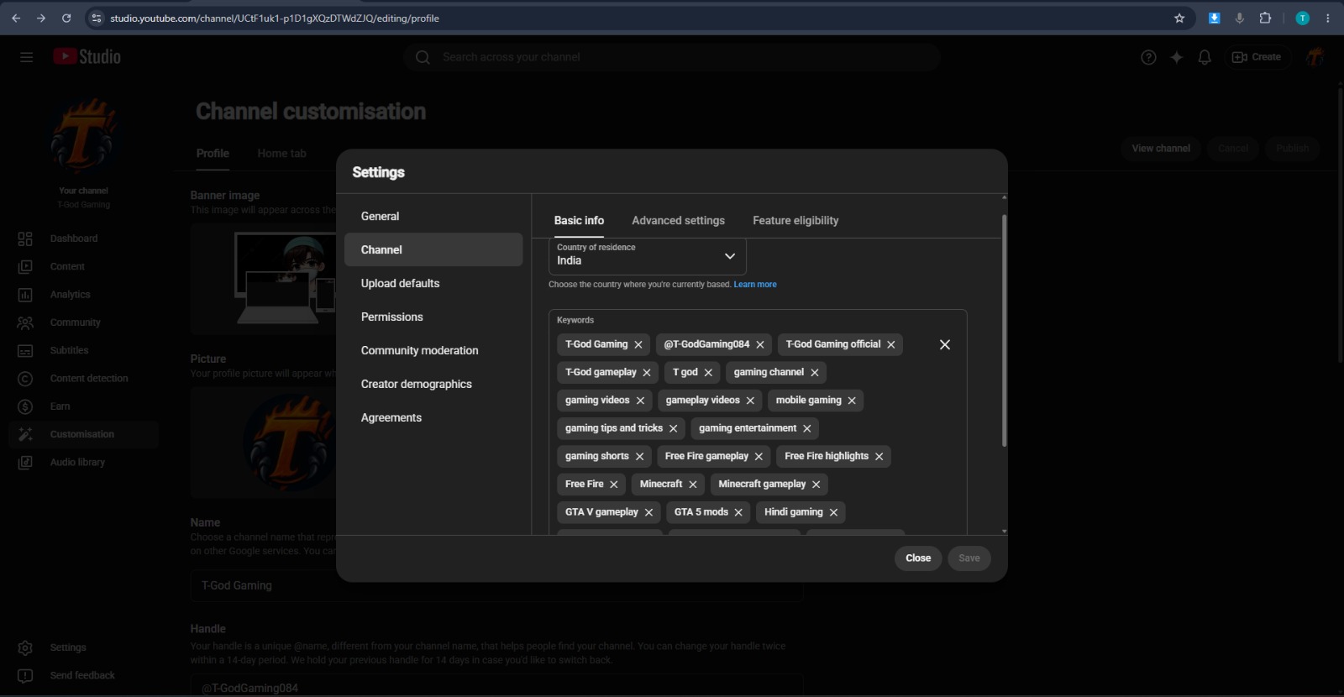This screenshot has height=697, width=1344.
Task: Click the YouTube Studio logo
Action: point(87,56)
